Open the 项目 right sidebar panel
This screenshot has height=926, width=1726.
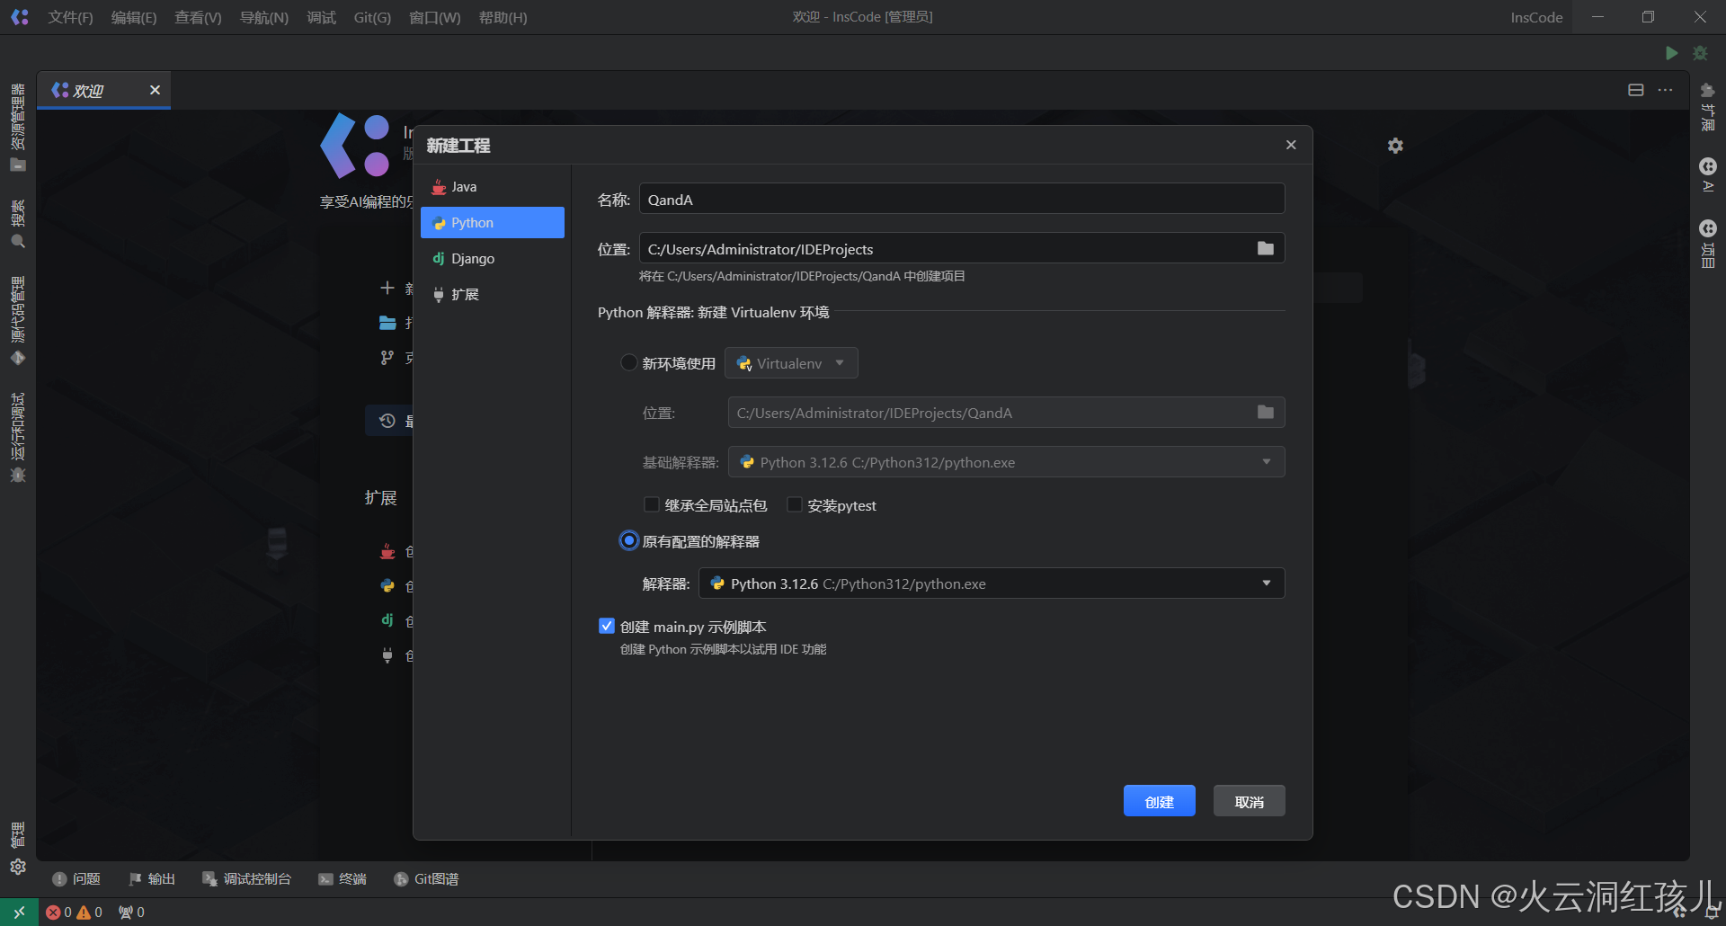click(1708, 245)
